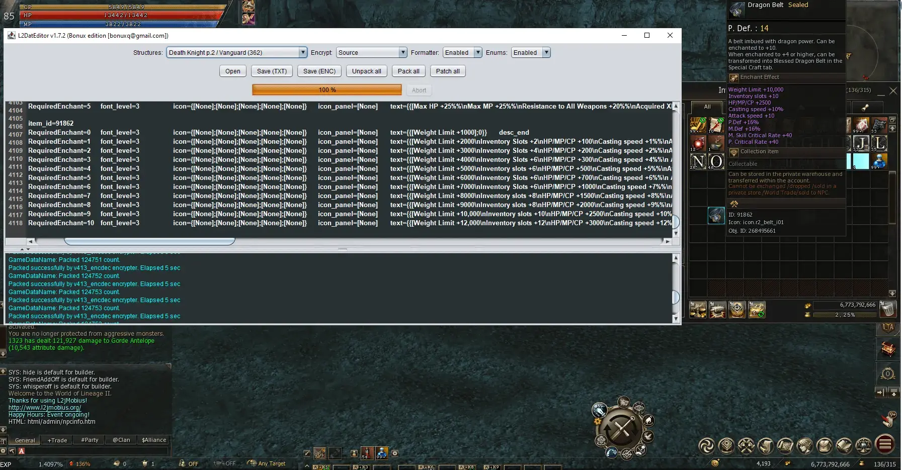Click the blue character item in bottom shortcut bar
The image size is (902, 470).
[x=382, y=453]
